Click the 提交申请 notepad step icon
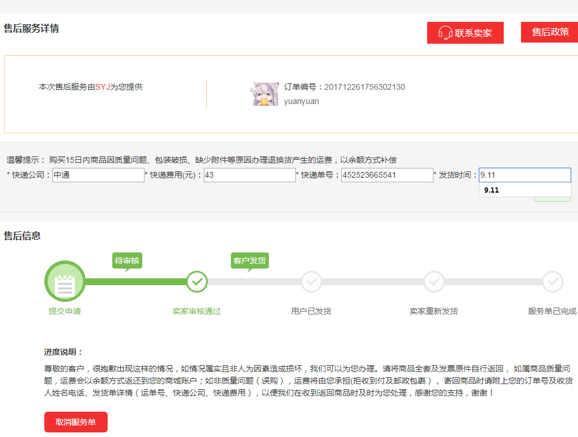This screenshot has height=437, width=578. (64, 282)
